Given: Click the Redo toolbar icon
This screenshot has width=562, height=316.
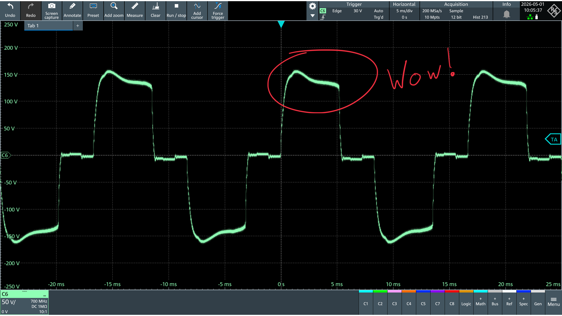Looking at the screenshot, I should pos(31,11).
